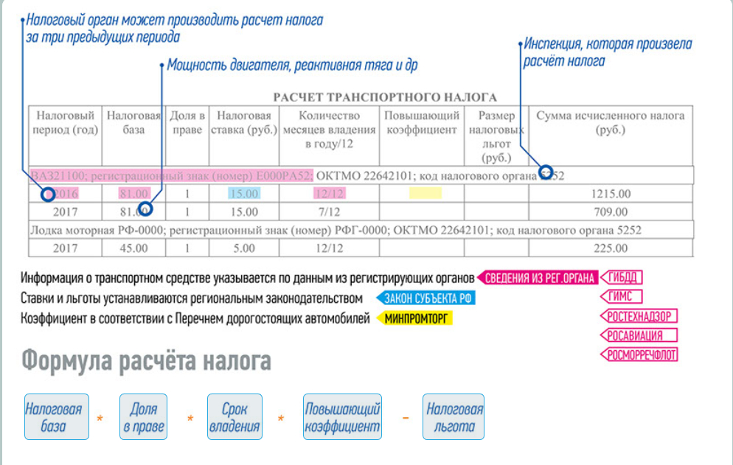Click the circle marker on tax base 81.00
Viewport: 733px width, 465px height.
coord(145,209)
